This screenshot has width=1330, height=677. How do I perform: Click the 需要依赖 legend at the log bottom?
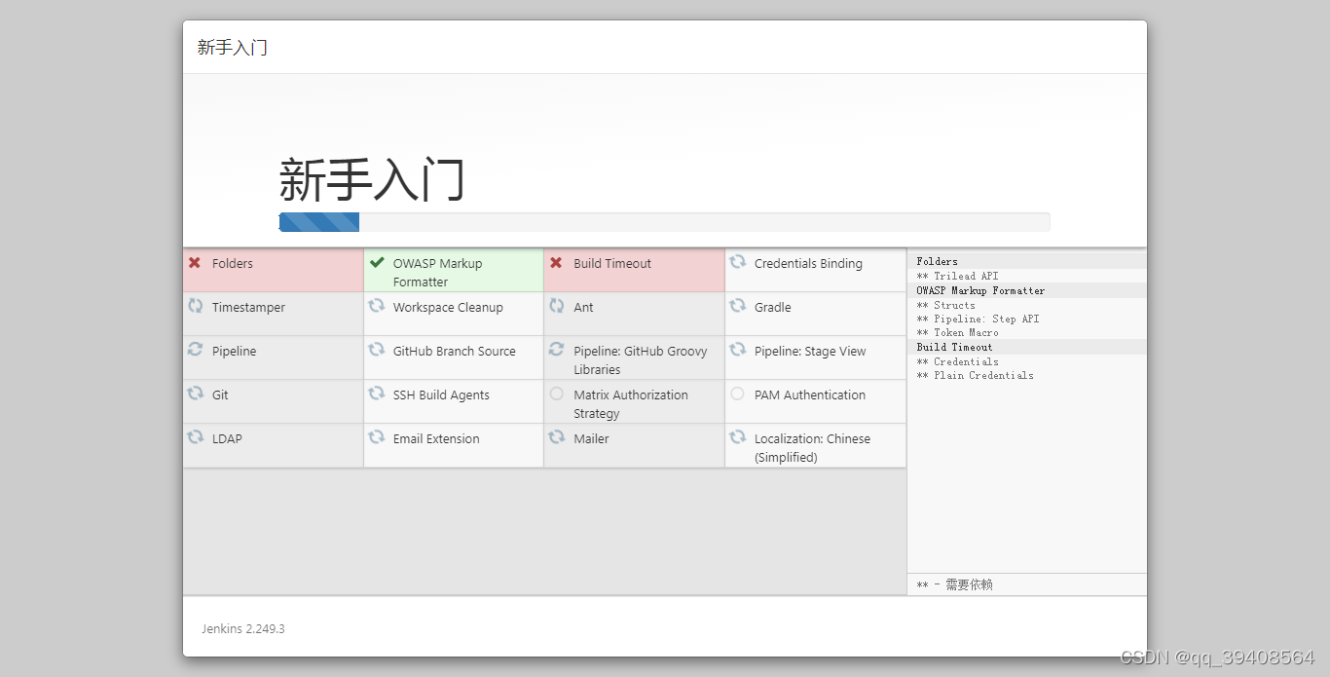point(954,584)
